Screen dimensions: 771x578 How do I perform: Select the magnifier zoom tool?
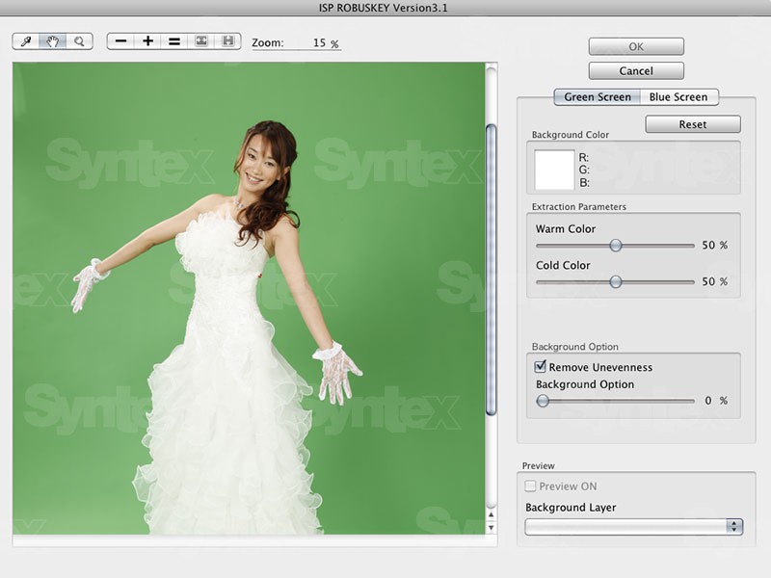point(79,41)
